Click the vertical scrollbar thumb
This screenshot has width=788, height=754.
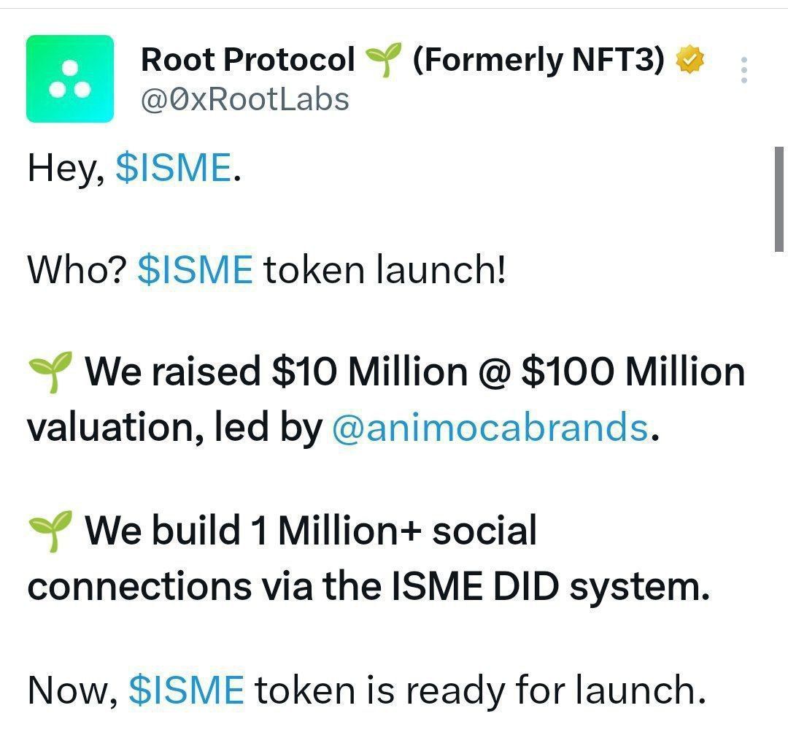[x=779, y=199]
